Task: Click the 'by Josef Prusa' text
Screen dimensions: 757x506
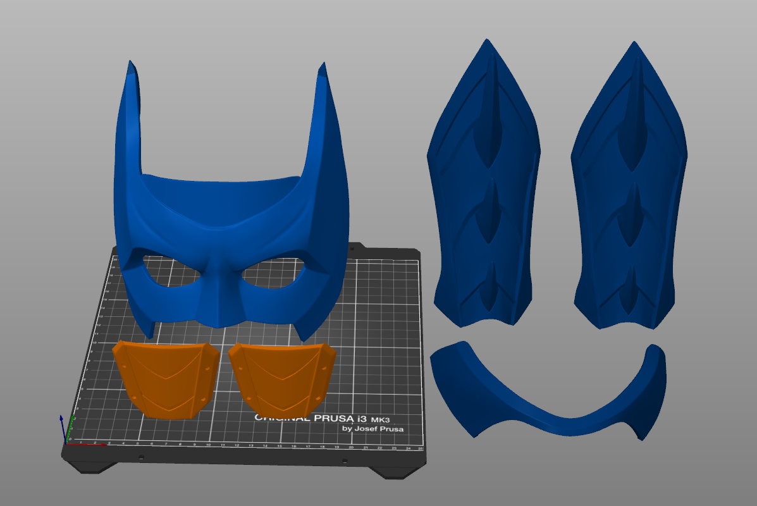Action: [x=372, y=429]
